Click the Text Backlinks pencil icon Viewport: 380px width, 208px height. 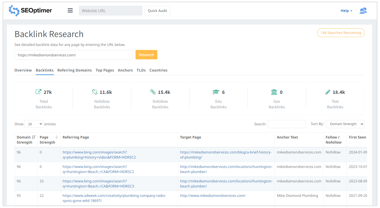click(328, 92)
